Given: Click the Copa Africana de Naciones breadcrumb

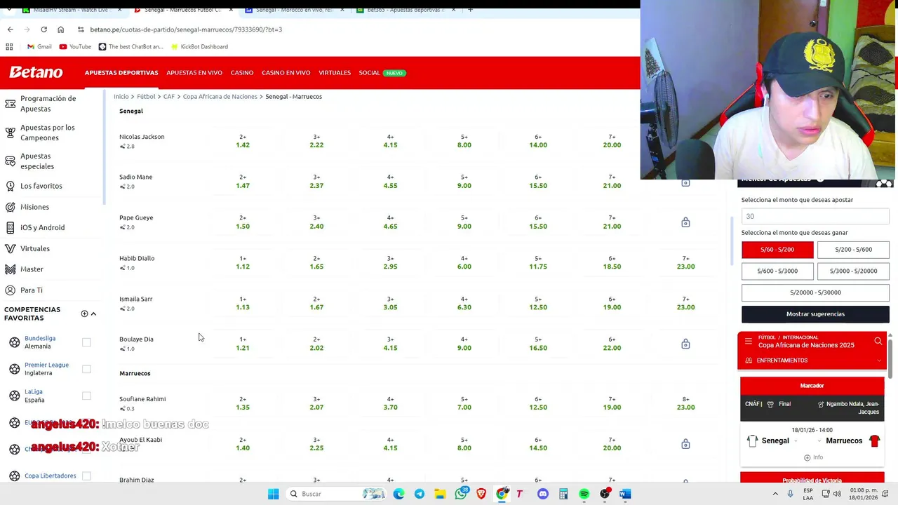Looking at the screenshot, I should pyautogui.click(x=220, y=96).
